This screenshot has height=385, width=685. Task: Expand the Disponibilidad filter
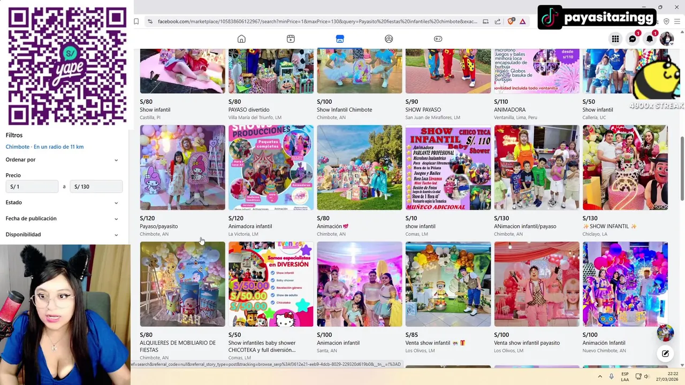tap(62, 235)
